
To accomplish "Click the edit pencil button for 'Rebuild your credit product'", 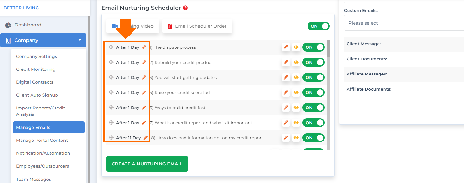I will click(x=286, y=62).
